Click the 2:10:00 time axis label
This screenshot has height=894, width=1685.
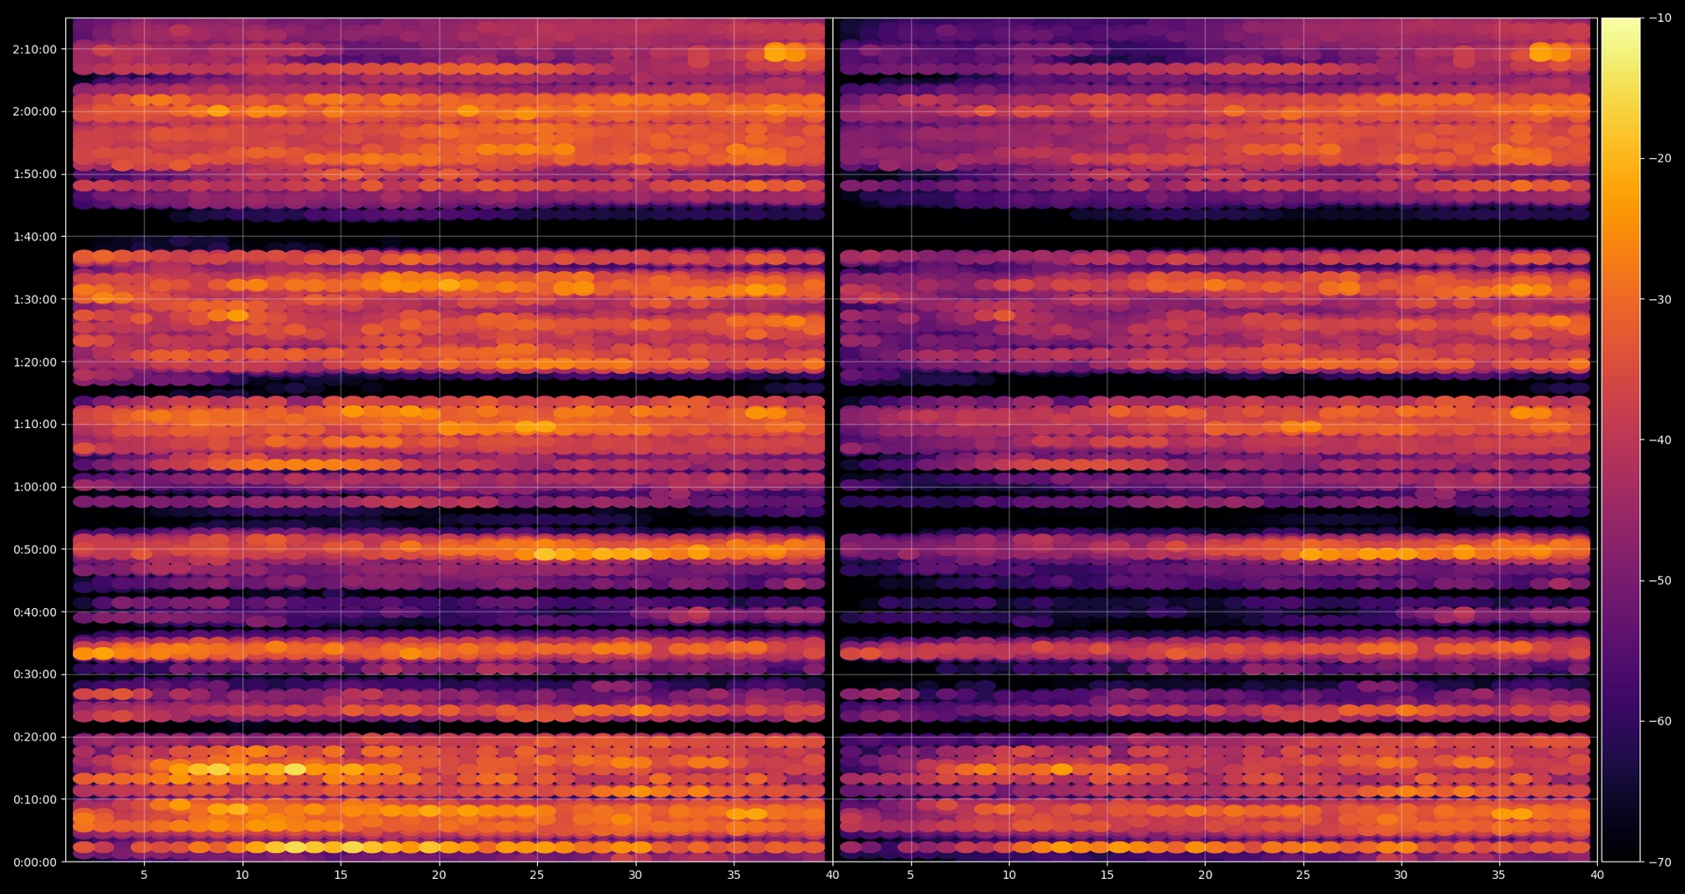click(x=35, y=50)
